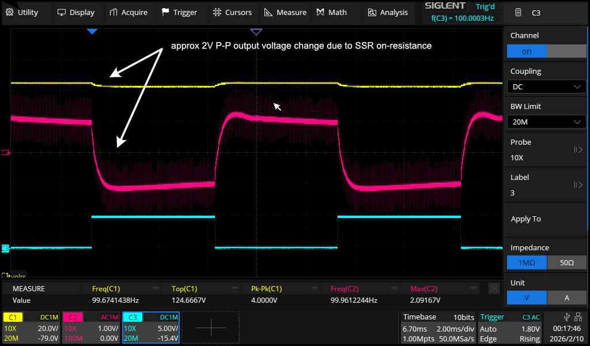Click the LAN network icon in status bar

click(x=578, y=316)
